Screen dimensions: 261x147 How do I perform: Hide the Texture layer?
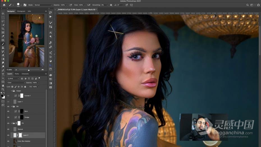[8, 129]
